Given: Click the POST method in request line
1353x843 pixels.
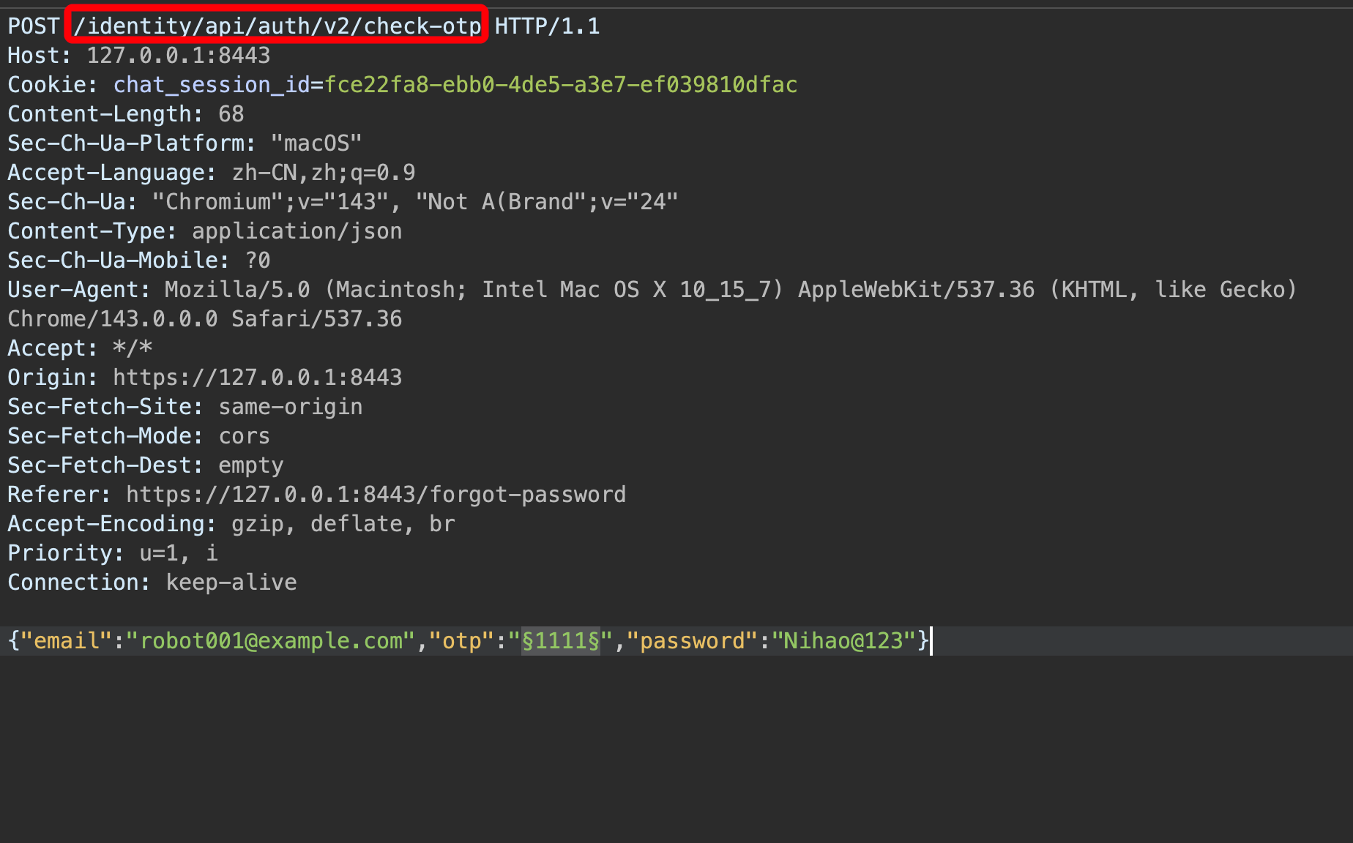Looking at the screenshot, I should 34,26.
